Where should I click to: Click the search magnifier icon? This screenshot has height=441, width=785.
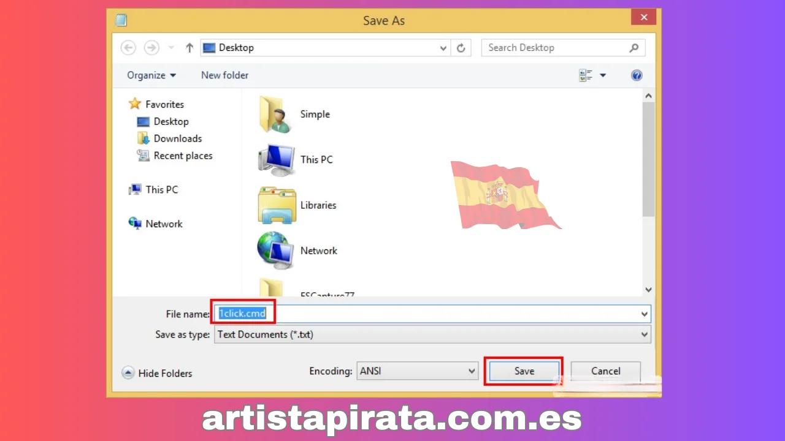(x=634, y=48)
